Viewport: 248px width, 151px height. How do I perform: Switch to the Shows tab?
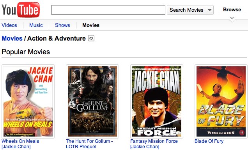[x=62, y=25]
